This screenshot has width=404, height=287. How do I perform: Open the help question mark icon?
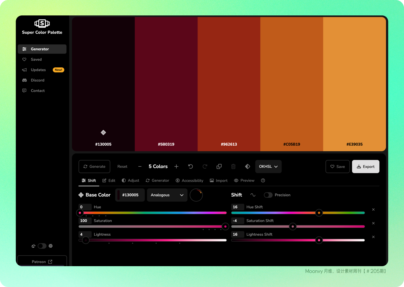tap(263, 181)
